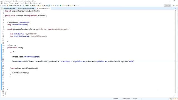Toggle Mark Occurrences highlighted toolbar icon
Screen dimensions: 178x100
click(x=49, y=6)
